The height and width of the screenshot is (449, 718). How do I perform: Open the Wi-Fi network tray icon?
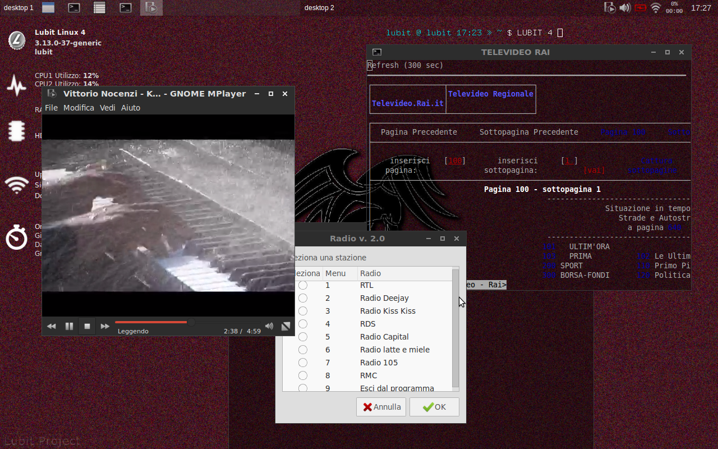656,8
